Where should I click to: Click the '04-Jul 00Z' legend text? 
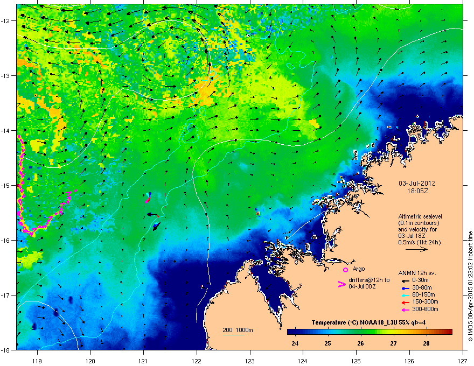362,286
